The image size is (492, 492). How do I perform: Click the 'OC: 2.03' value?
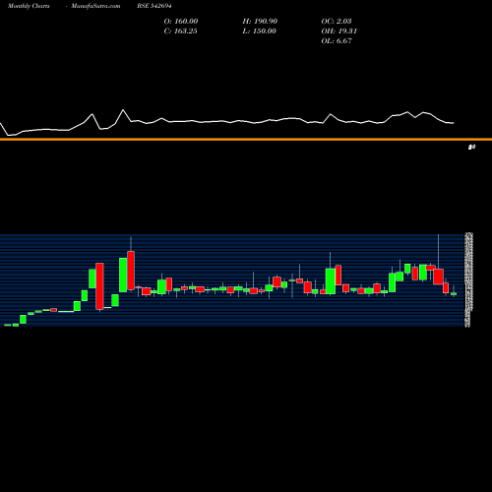337,21
